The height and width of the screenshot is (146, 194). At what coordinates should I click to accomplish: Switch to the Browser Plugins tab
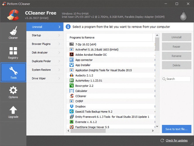tap(41, 44)
